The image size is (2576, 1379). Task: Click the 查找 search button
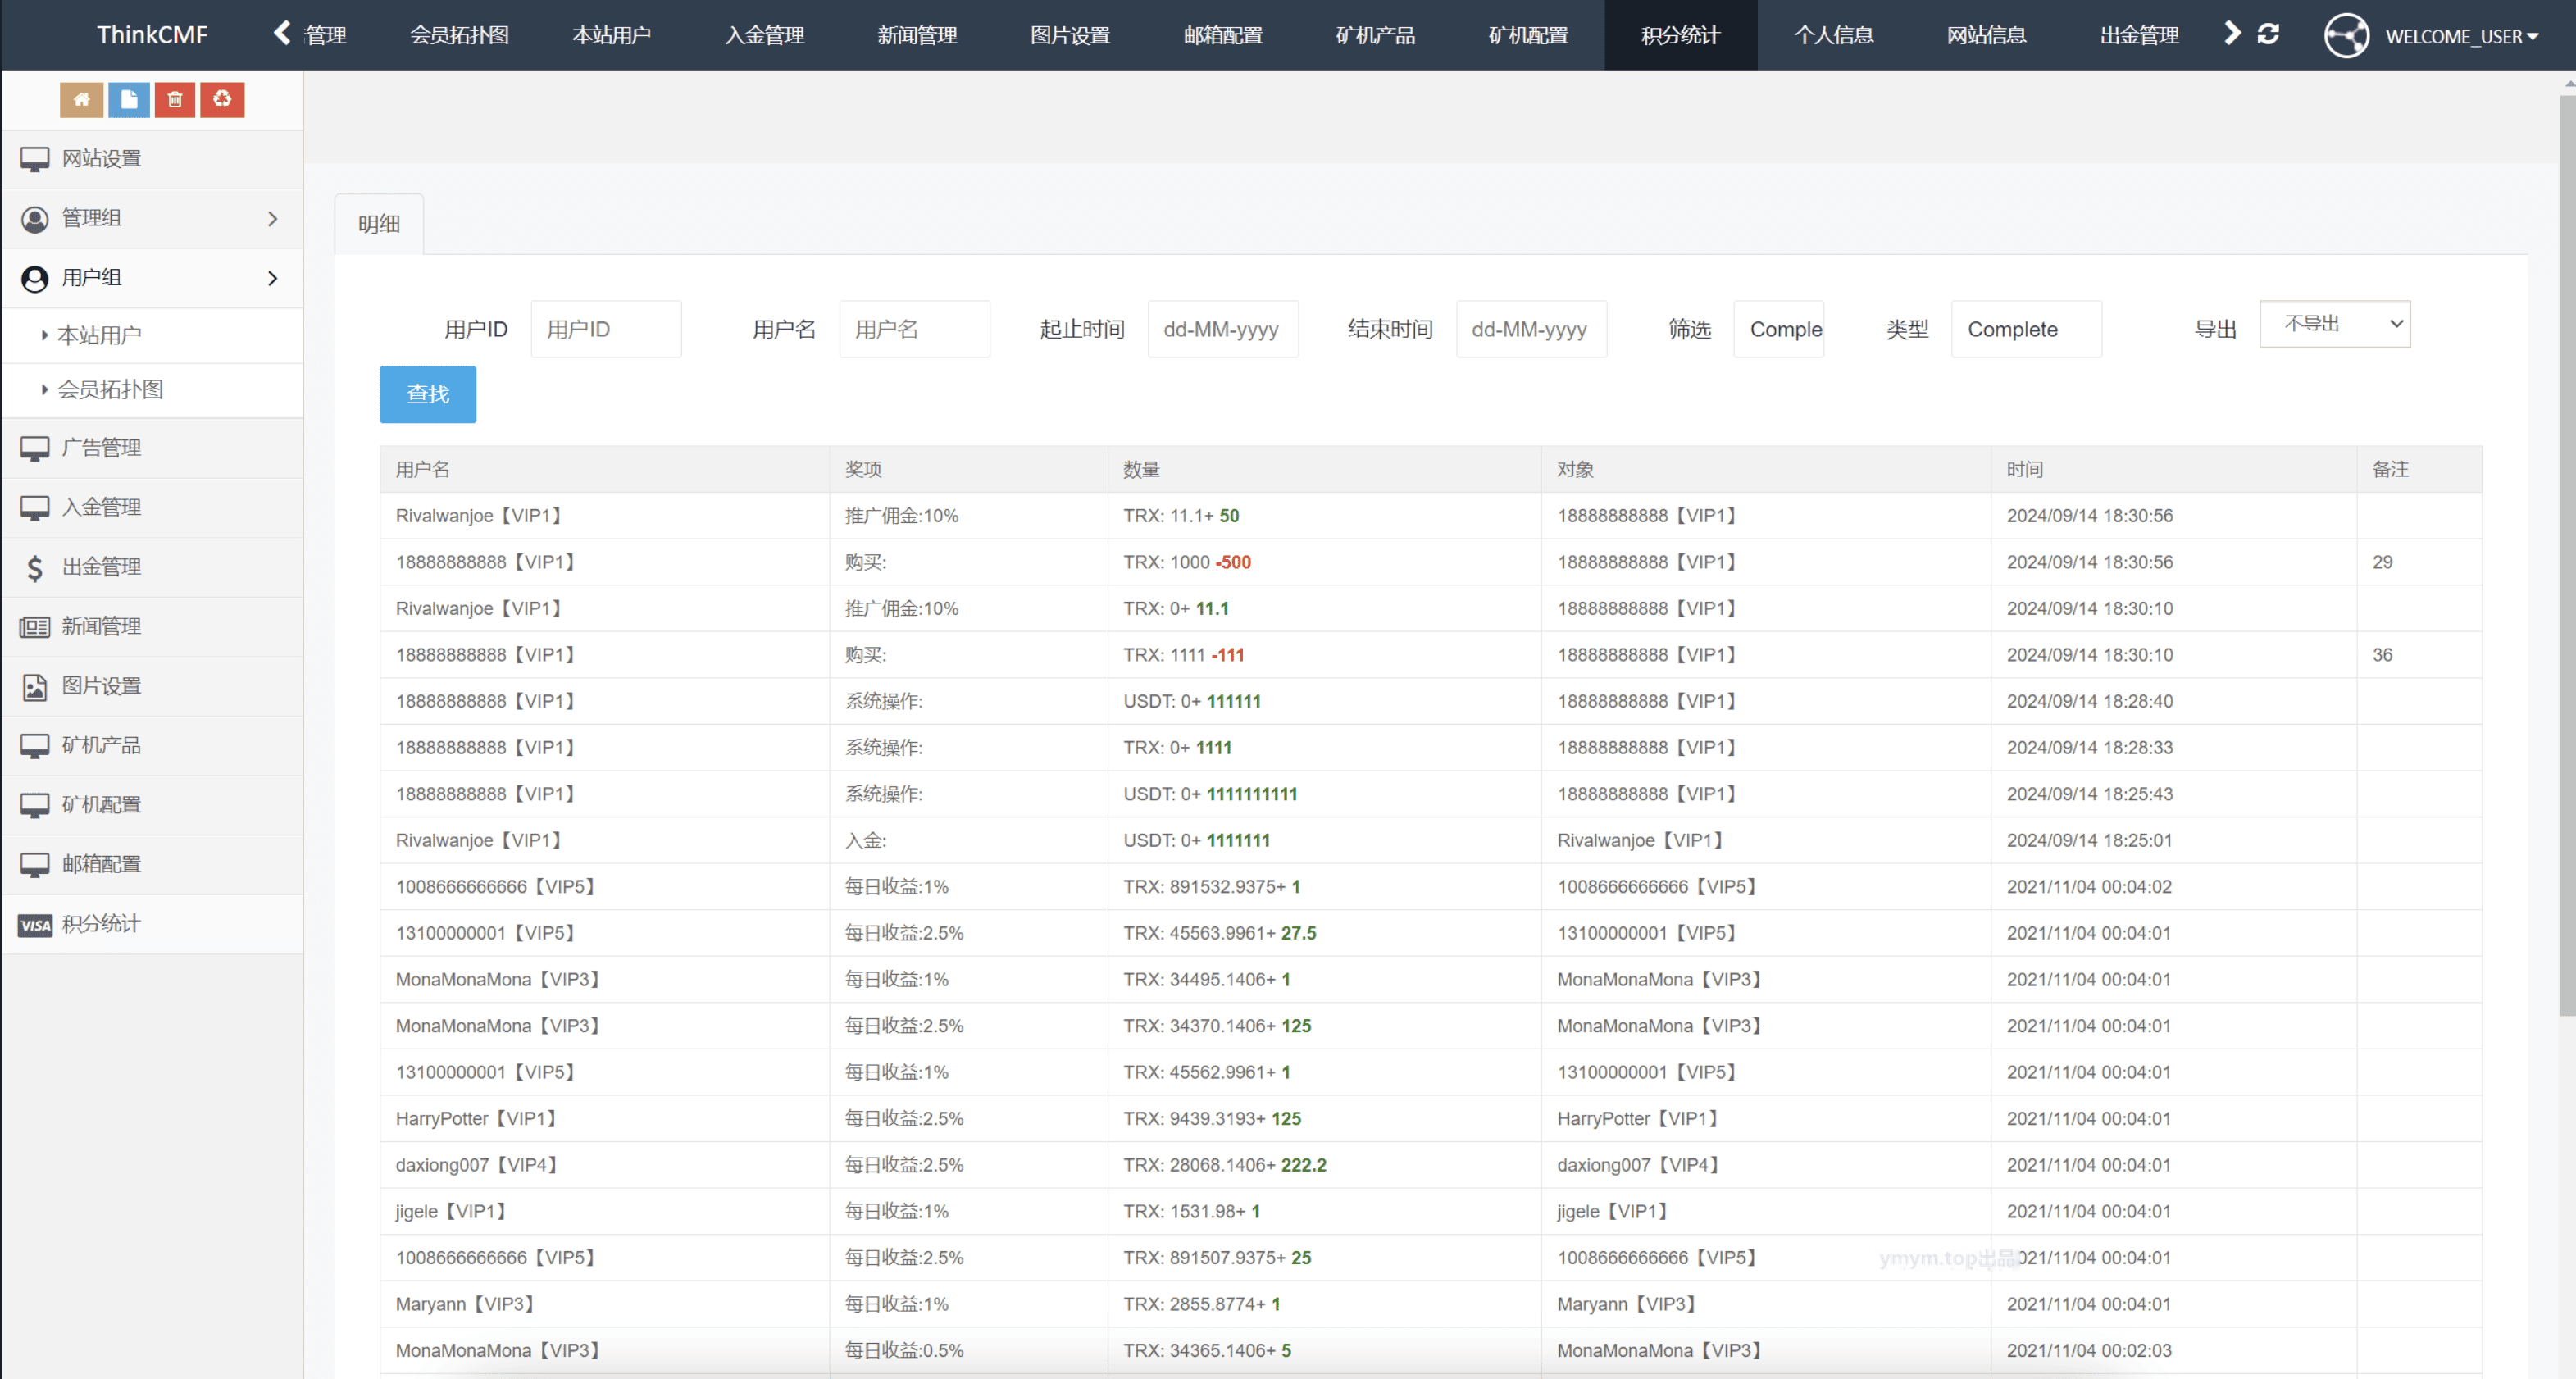[x=428, y=394]
